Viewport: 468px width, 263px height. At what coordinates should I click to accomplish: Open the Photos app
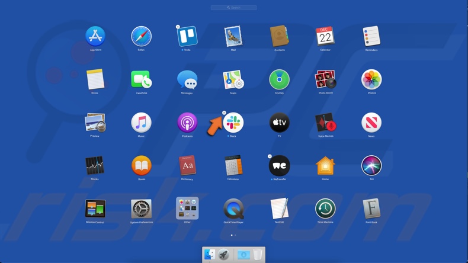[371, 79]
